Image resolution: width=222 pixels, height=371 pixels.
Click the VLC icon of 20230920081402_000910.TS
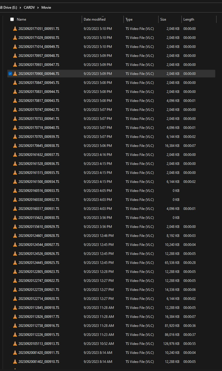15,362
